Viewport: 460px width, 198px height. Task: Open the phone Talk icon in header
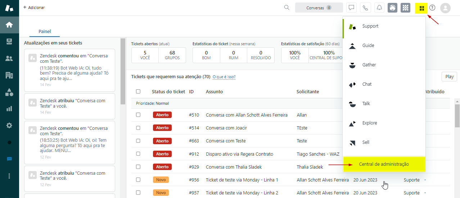[x=365, y=8]
